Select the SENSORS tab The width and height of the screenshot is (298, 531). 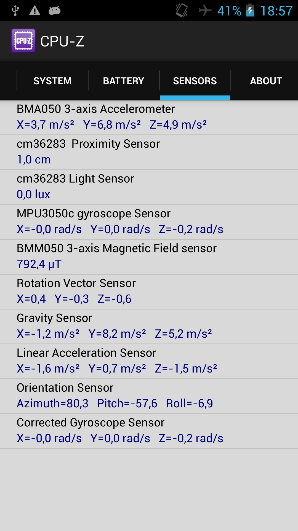point(195,81)
